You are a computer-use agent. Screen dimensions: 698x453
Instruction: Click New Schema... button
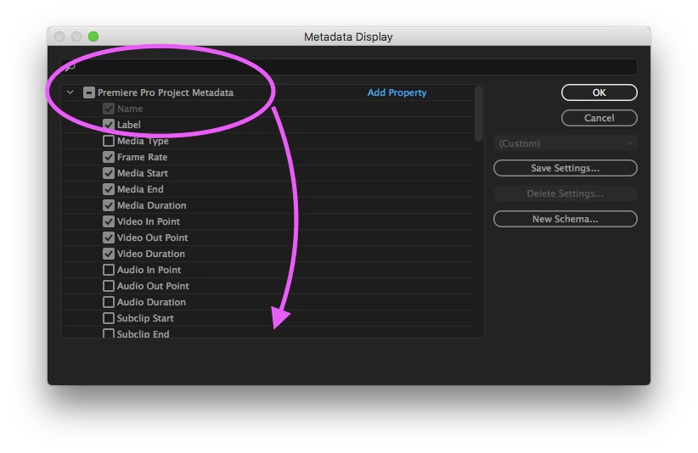tap(566, 219)
